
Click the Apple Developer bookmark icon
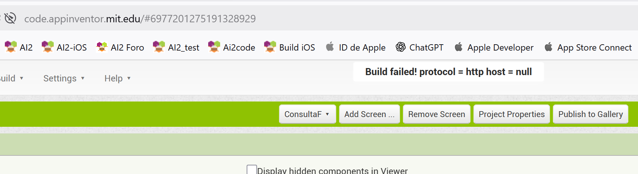tap(459, 47)
